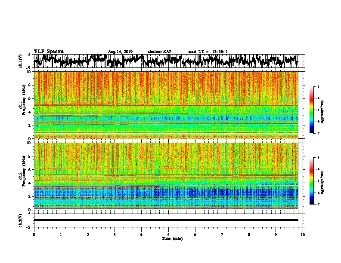
Task: Click the "10" tick on the Time axis
Action: click(x=303, y=235)
